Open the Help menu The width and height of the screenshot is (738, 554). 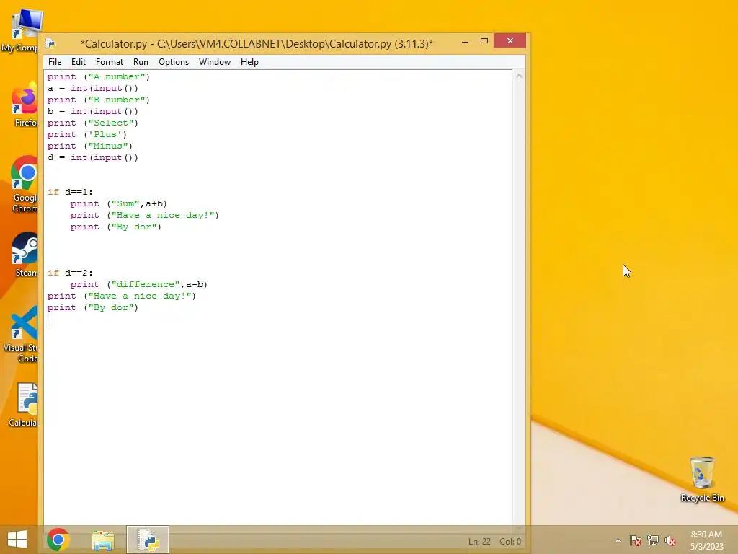click(249, 62)
